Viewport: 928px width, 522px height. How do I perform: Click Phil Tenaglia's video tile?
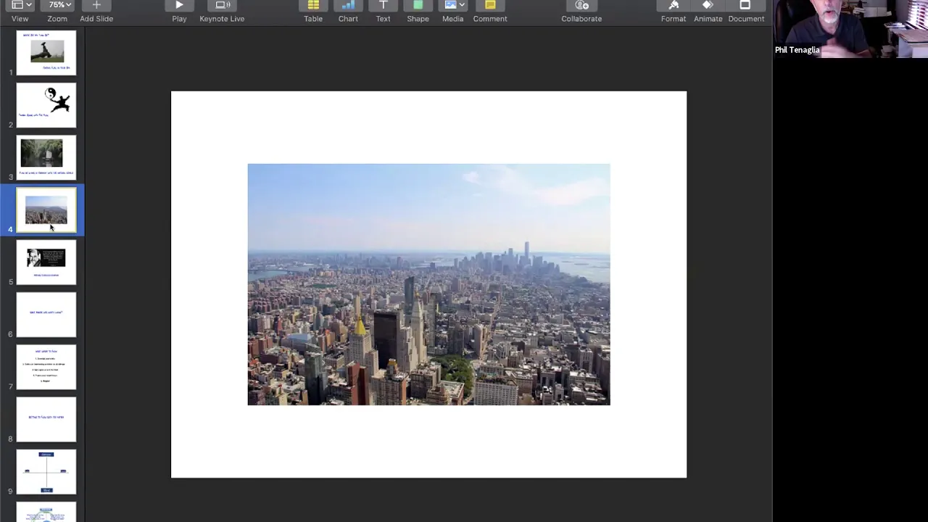[850, 29]
